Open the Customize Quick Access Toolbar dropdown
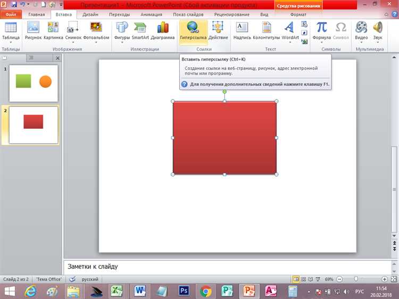Viewport: 399px width, 299px height. tap(61, 4)
